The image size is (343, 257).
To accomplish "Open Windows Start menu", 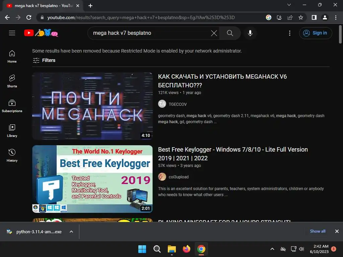I will [x=142, y=249].
